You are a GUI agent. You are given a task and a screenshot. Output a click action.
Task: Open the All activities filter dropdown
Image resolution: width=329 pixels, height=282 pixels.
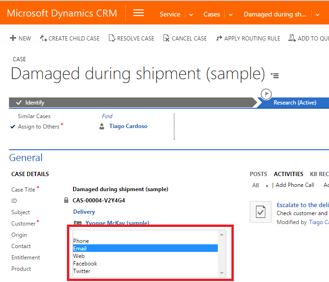(x=267, y=185)
